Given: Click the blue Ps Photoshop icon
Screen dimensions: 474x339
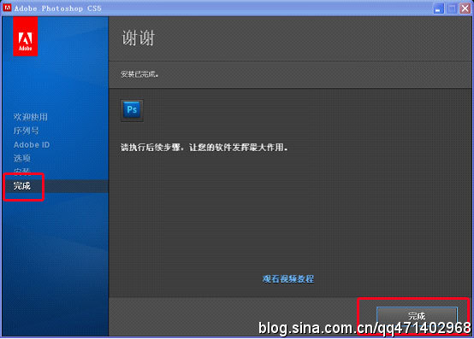Looking at the screenshot, I should [x=132, y=110].
